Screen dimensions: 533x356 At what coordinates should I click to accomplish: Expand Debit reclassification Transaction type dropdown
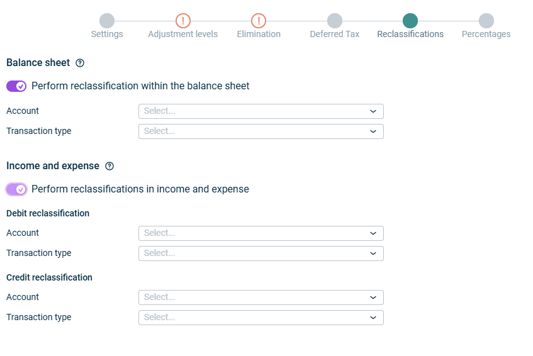(261, 253)
